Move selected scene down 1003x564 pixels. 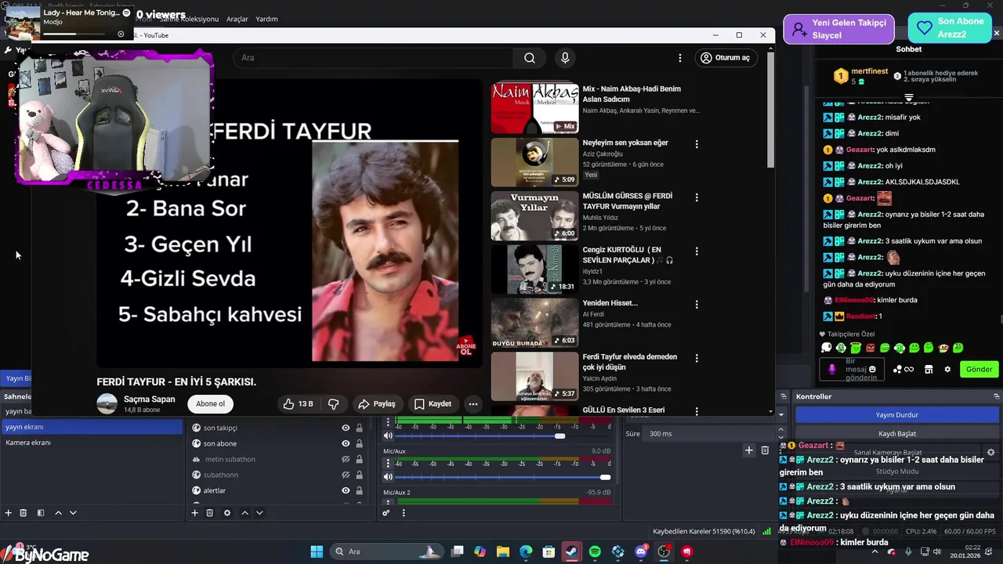(73, 513)
